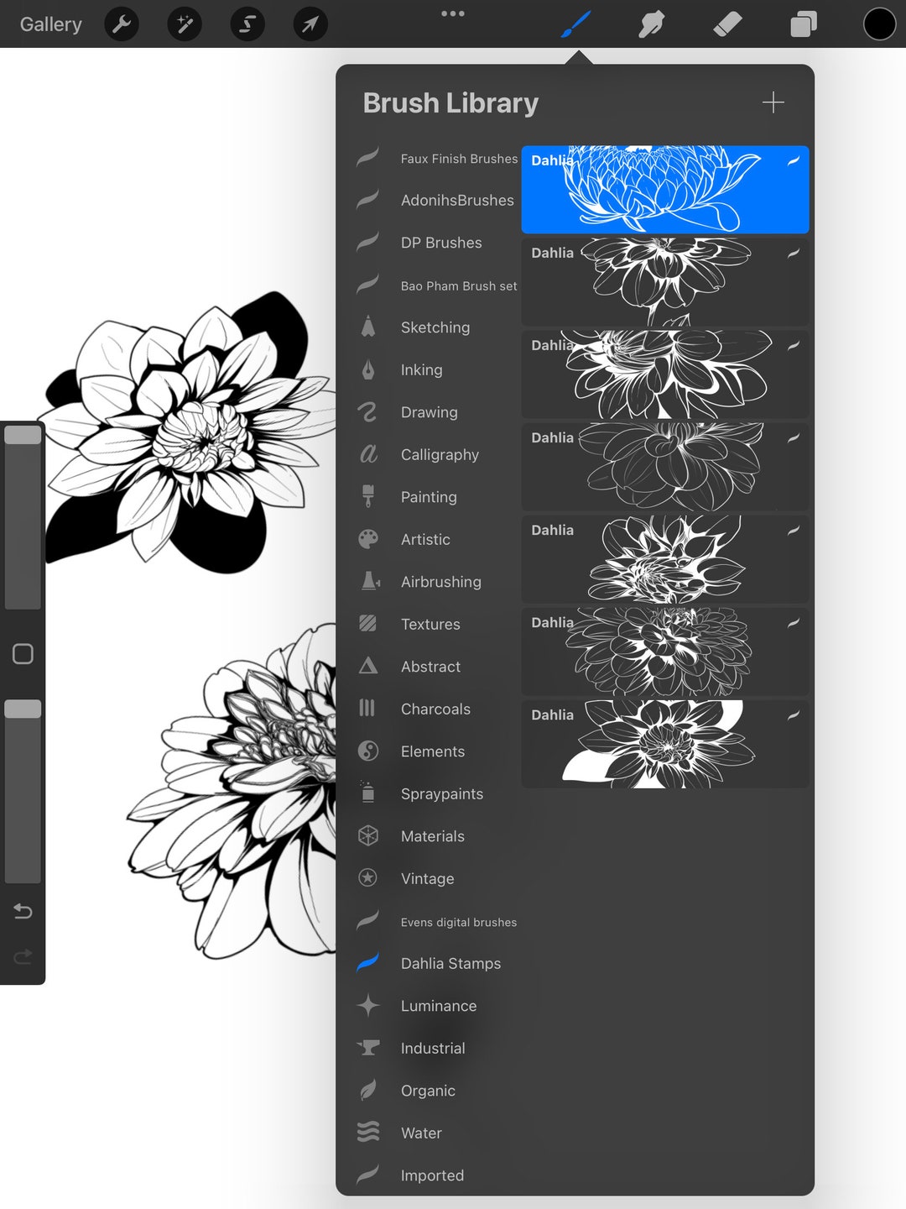906x1209 pixels.
Task: Select the sixth Dahlia stamp brush
Action: pos(665,652)
